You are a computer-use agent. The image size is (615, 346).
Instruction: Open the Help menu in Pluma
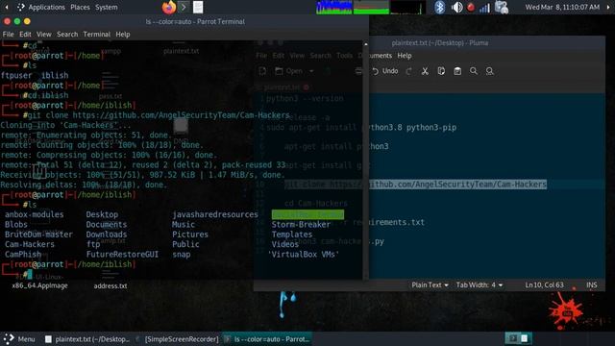[405, 56]
